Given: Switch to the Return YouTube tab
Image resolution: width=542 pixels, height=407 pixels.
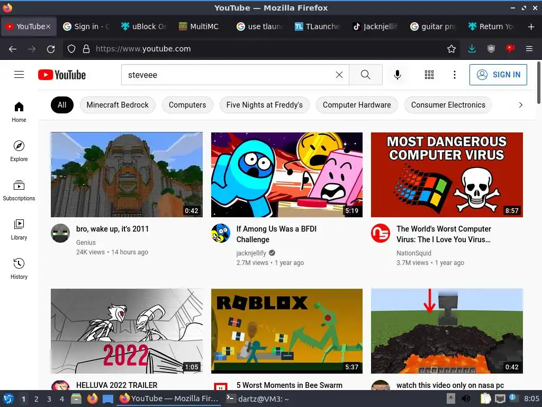Looking at the screenshot, I should (x=491, y=26).
